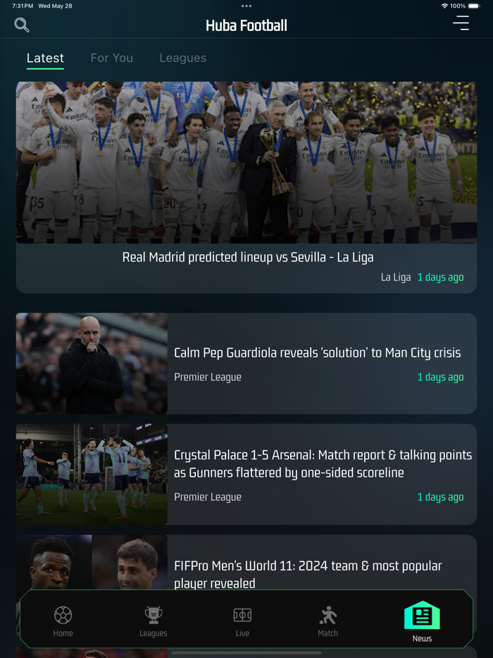Open the Match player icon

tap(327, 615)
